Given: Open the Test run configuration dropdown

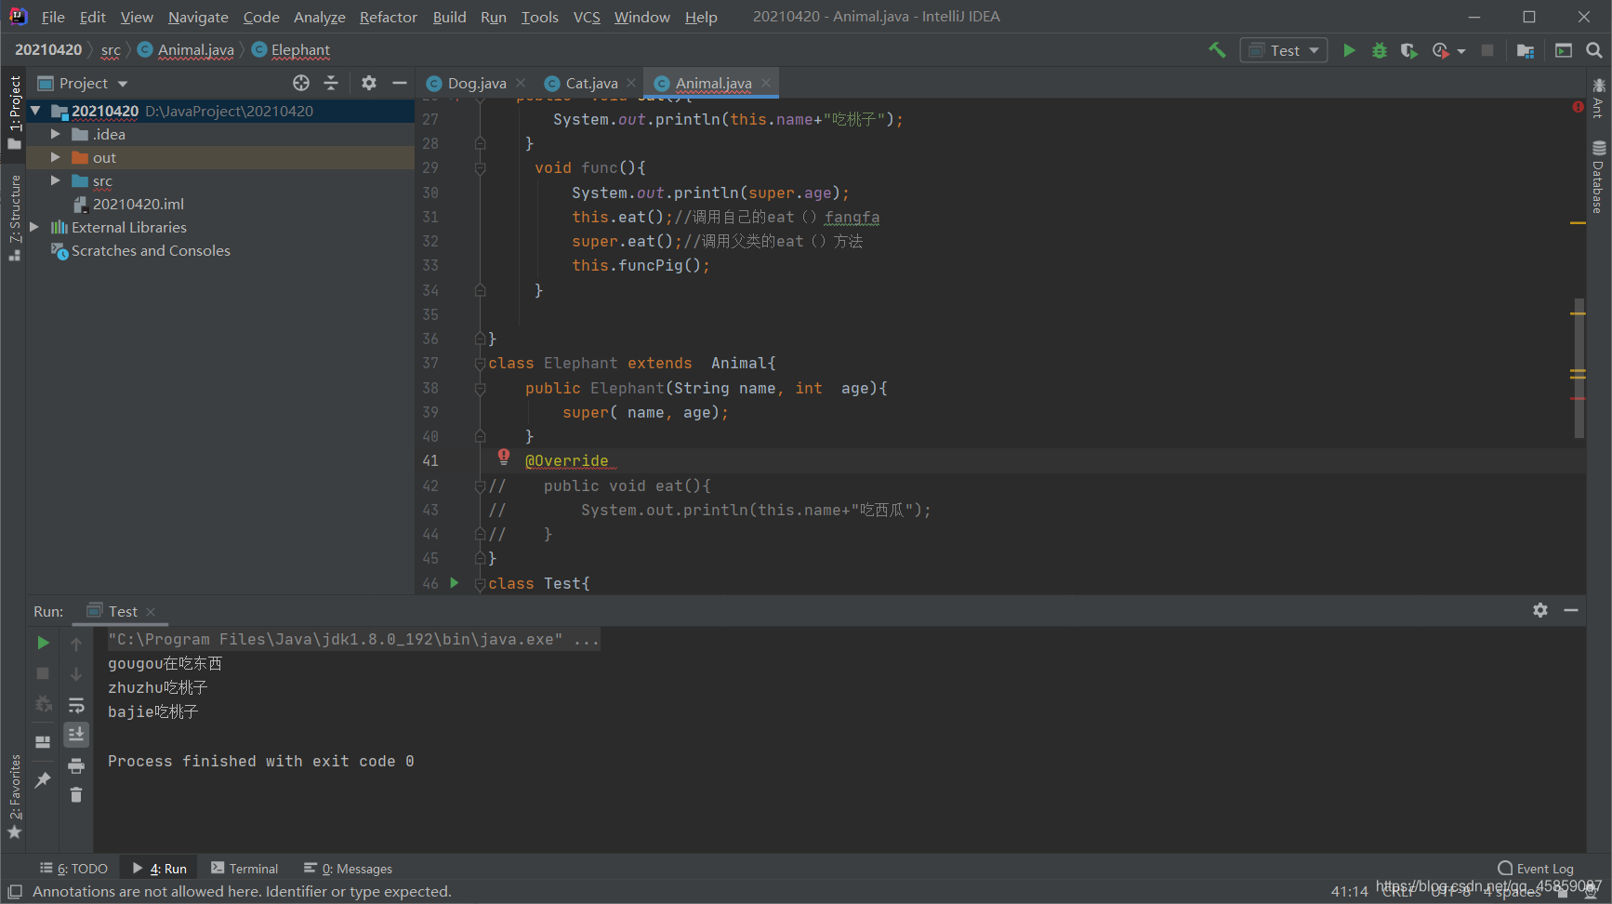Looking at the screenshot, I should (1284, 50).
